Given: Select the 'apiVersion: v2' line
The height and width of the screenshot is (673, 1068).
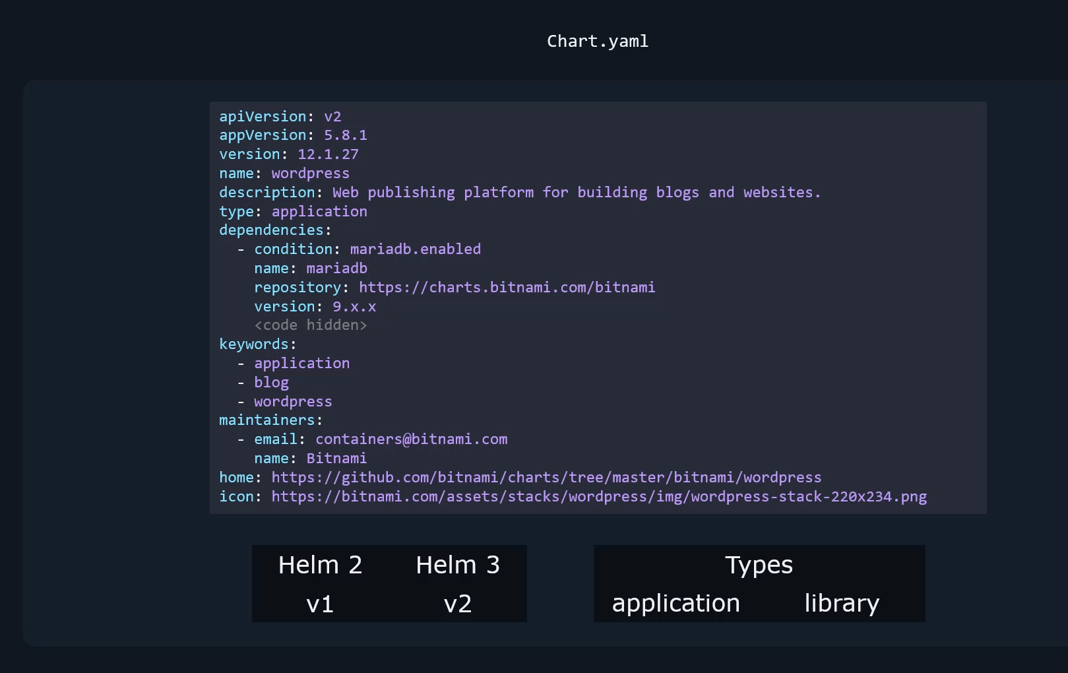Looking at the screenshot, I should pos(280,117).
